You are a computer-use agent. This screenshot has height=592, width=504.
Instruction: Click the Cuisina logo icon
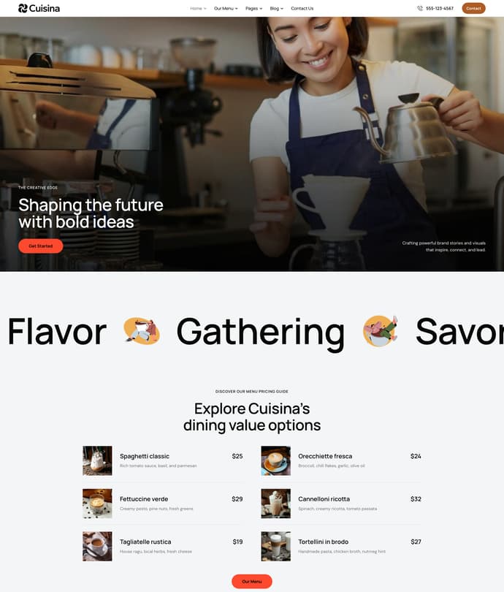pos(23,8)
